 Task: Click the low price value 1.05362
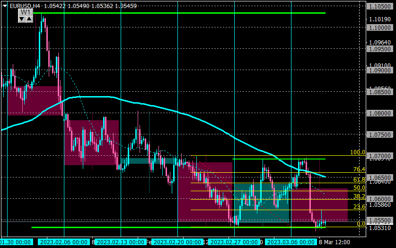pyautogui.click(x=102, y=6)
